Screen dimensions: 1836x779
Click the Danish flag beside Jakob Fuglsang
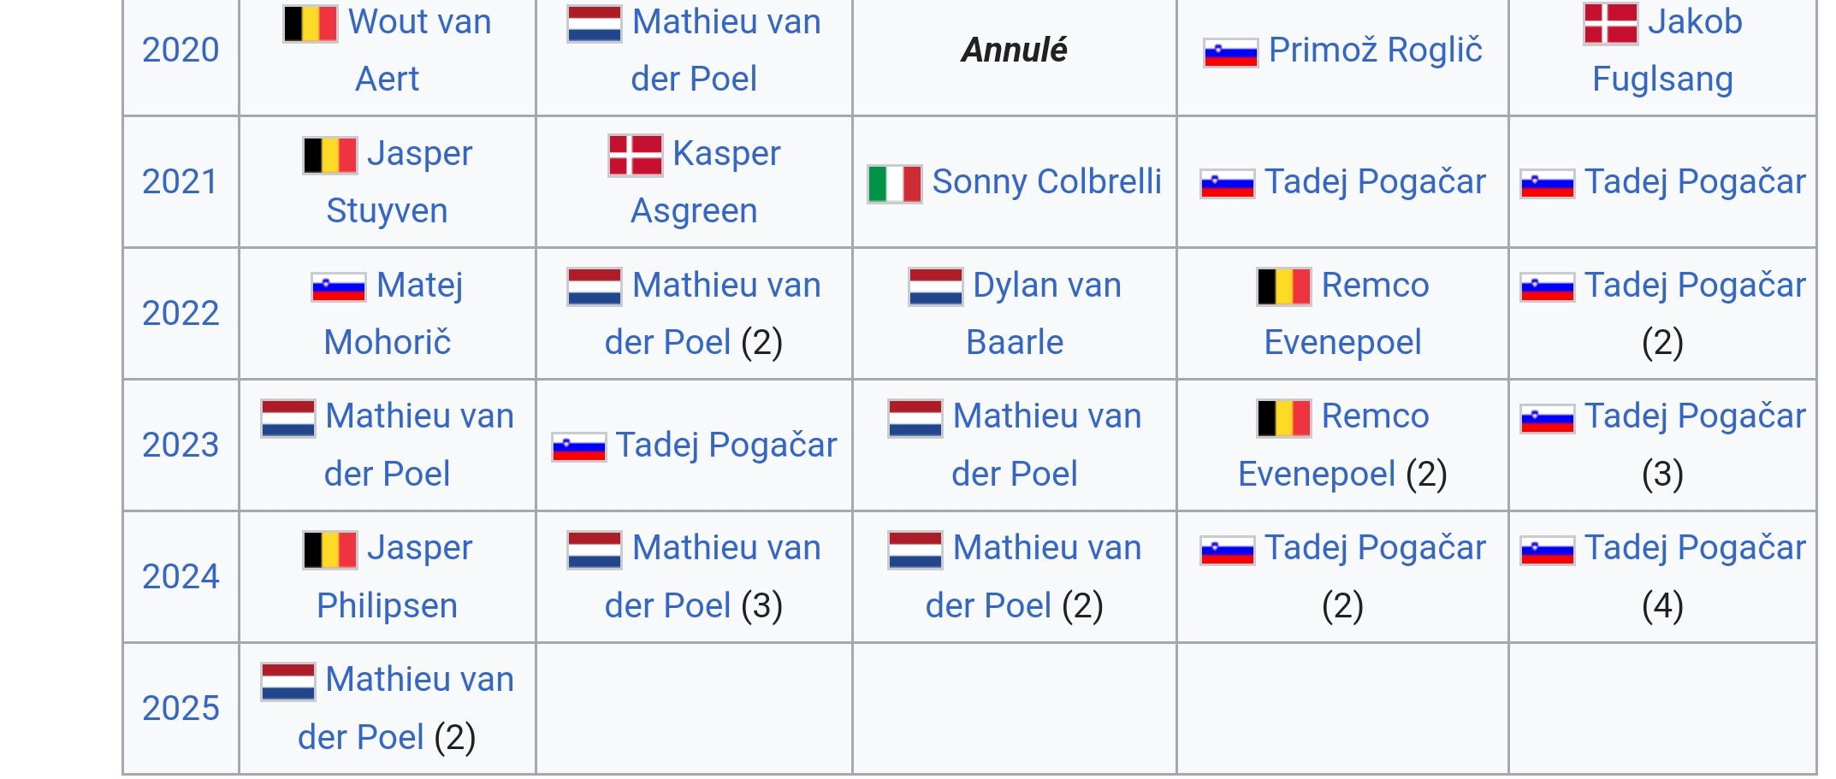click(1610, 23)
